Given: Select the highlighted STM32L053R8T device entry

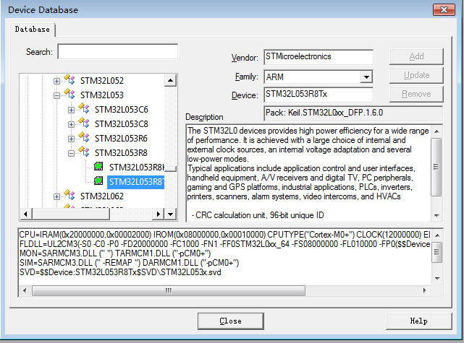Looking at the screenshot, I should pos(135,182).
